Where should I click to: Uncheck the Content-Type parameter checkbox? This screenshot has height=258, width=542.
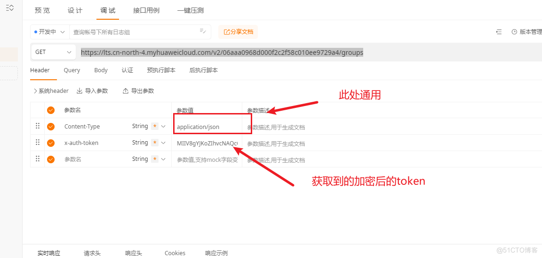pos(51,126)
